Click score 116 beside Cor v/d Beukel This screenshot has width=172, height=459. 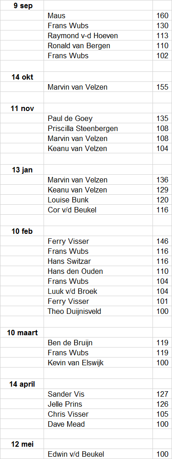[162, 210]
